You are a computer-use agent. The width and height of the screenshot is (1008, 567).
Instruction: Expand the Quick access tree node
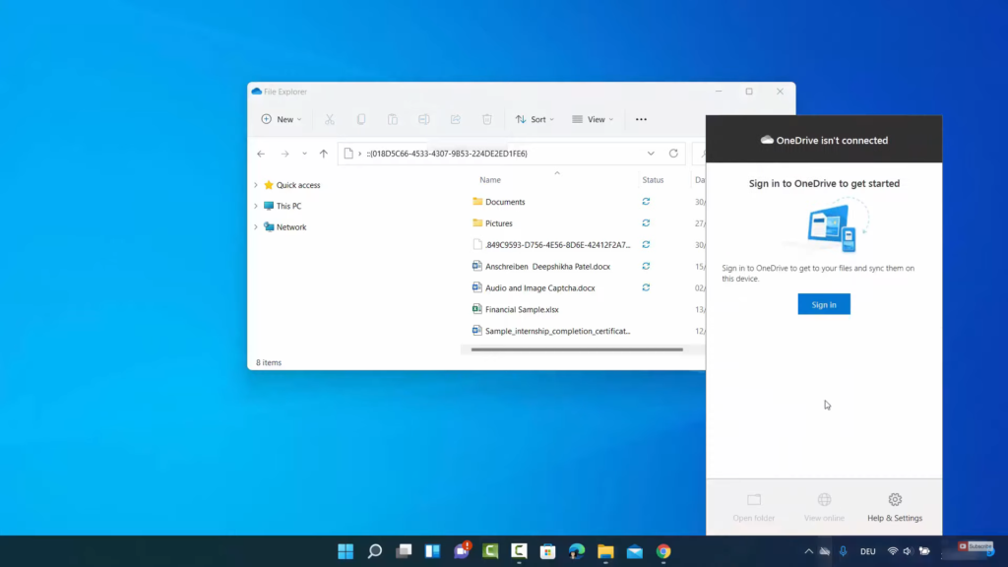point(256,185)
